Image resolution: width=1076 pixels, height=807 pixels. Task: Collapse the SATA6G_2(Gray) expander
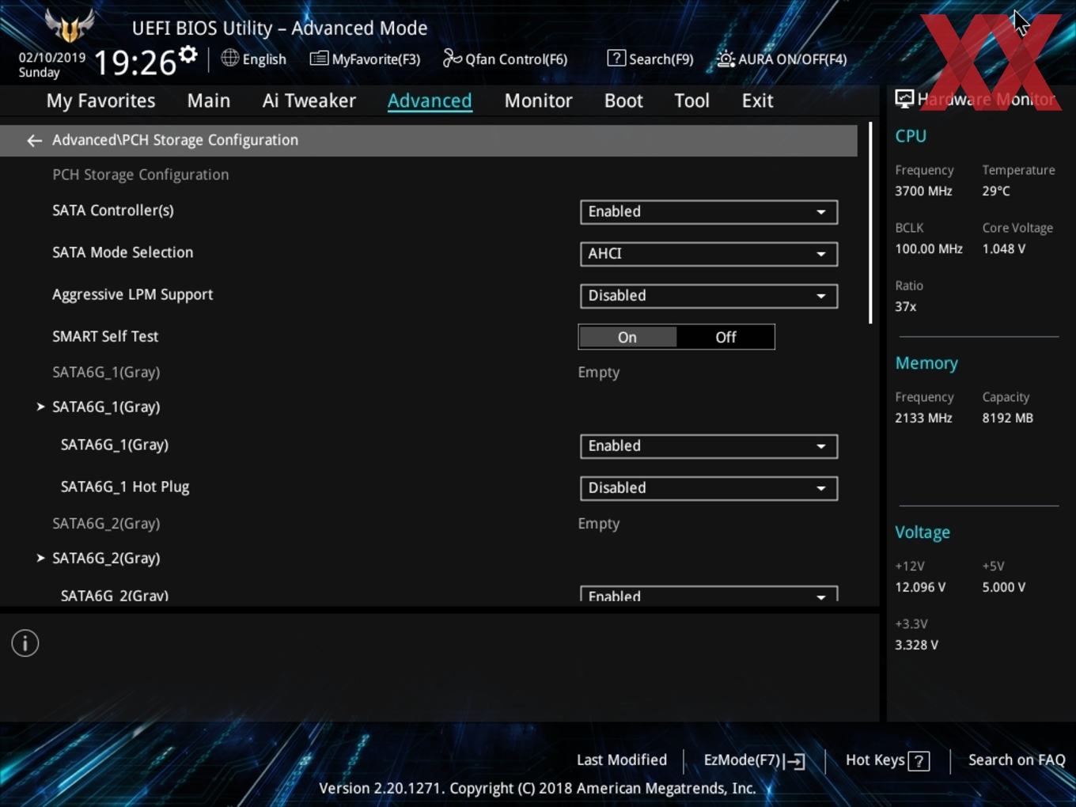pyautogui.click(x=40, y=558)
